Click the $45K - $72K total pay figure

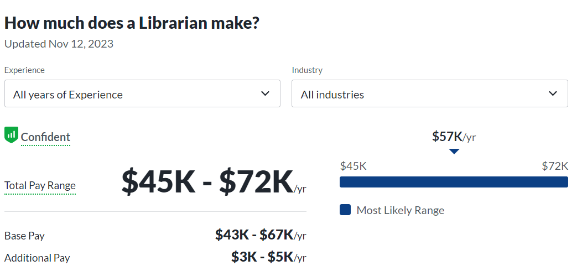coord(207,181)
